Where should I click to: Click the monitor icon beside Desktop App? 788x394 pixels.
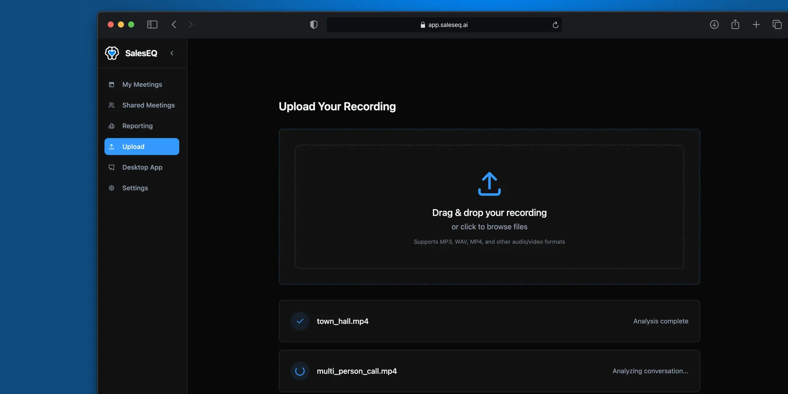pyautogui.click(x=111, y=167)
